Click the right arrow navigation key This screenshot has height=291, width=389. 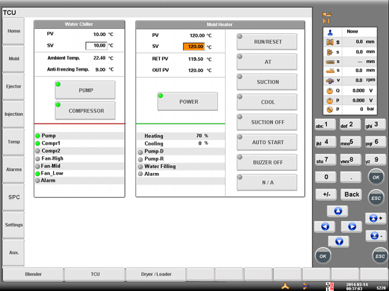(x=352, y=226)
